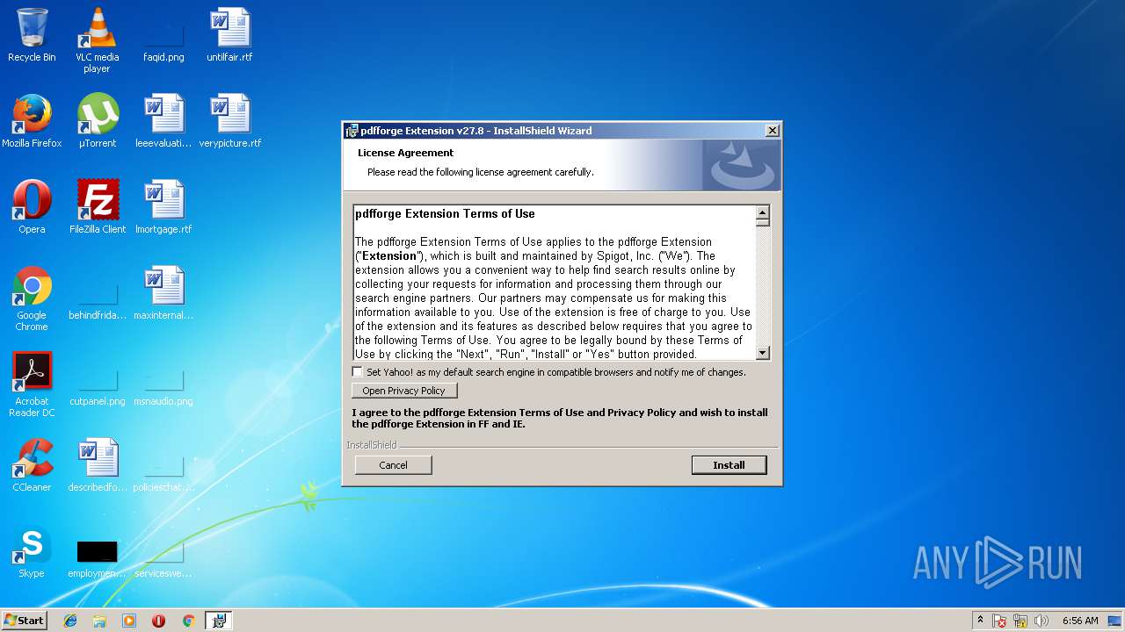Launch the FileZilla Client shortcut
This screenshot has height=632, width=1125.
coord(98,207)
